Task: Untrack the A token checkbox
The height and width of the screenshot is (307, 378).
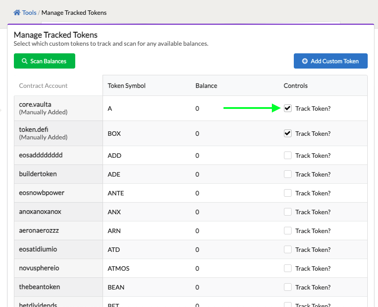Action: point(288,108)
